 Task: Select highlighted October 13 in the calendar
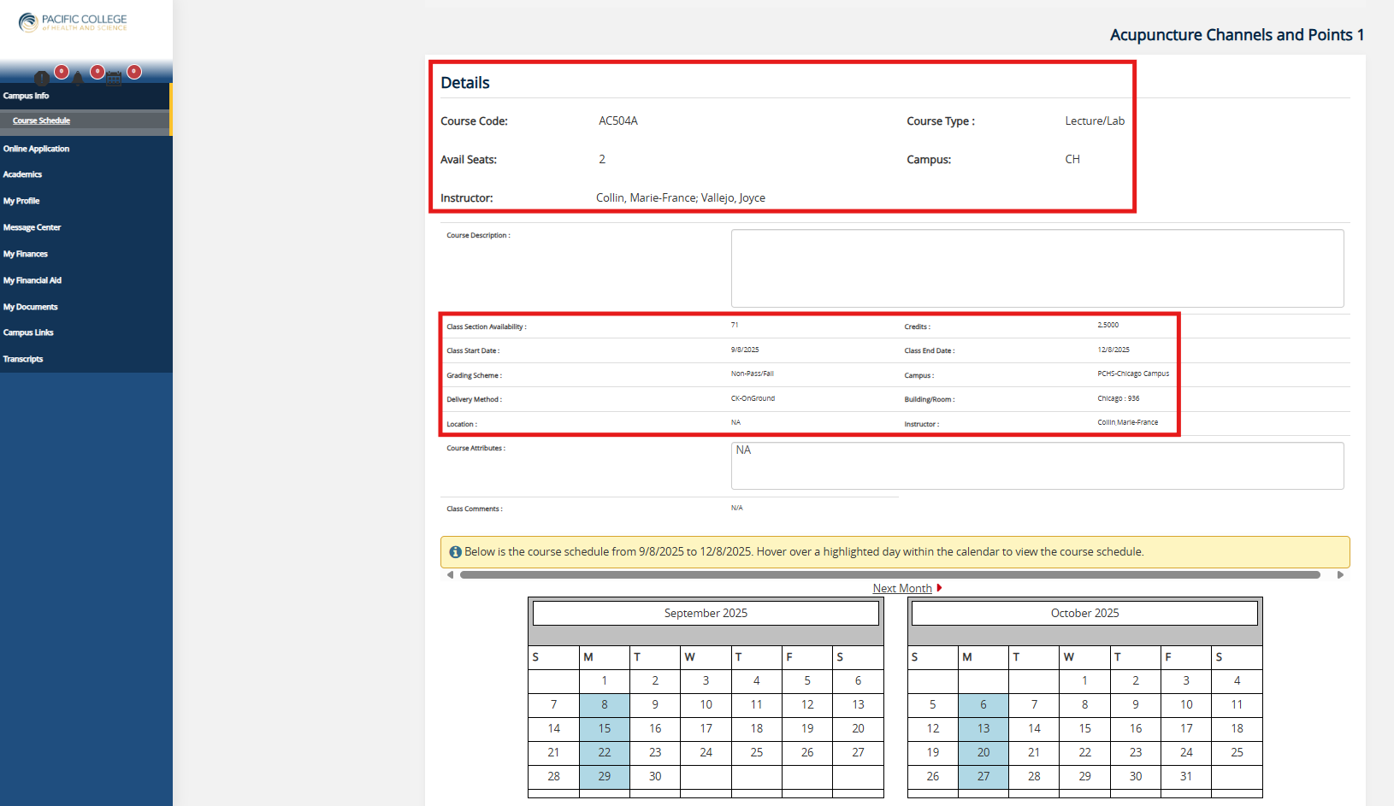[983, 728]
